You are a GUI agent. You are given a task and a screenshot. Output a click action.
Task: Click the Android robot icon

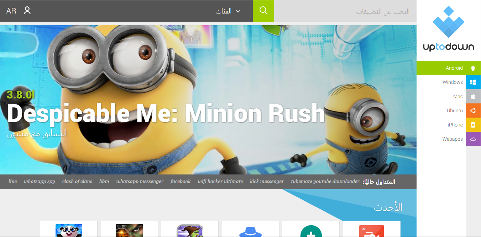[x=473, y=68]
